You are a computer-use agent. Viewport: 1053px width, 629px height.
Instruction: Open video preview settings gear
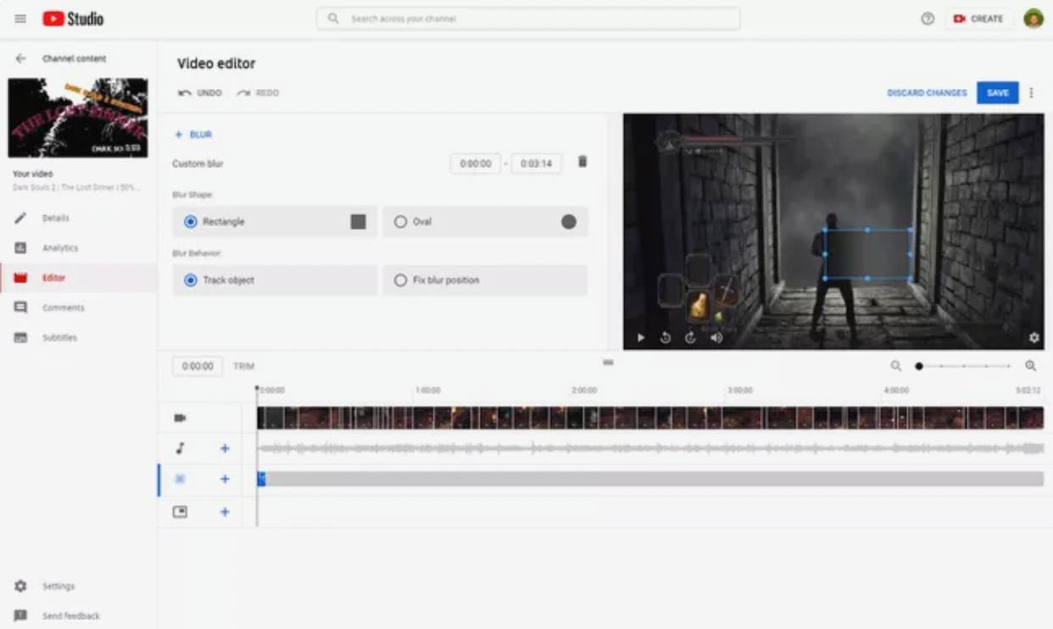[x=1033, y=337]
